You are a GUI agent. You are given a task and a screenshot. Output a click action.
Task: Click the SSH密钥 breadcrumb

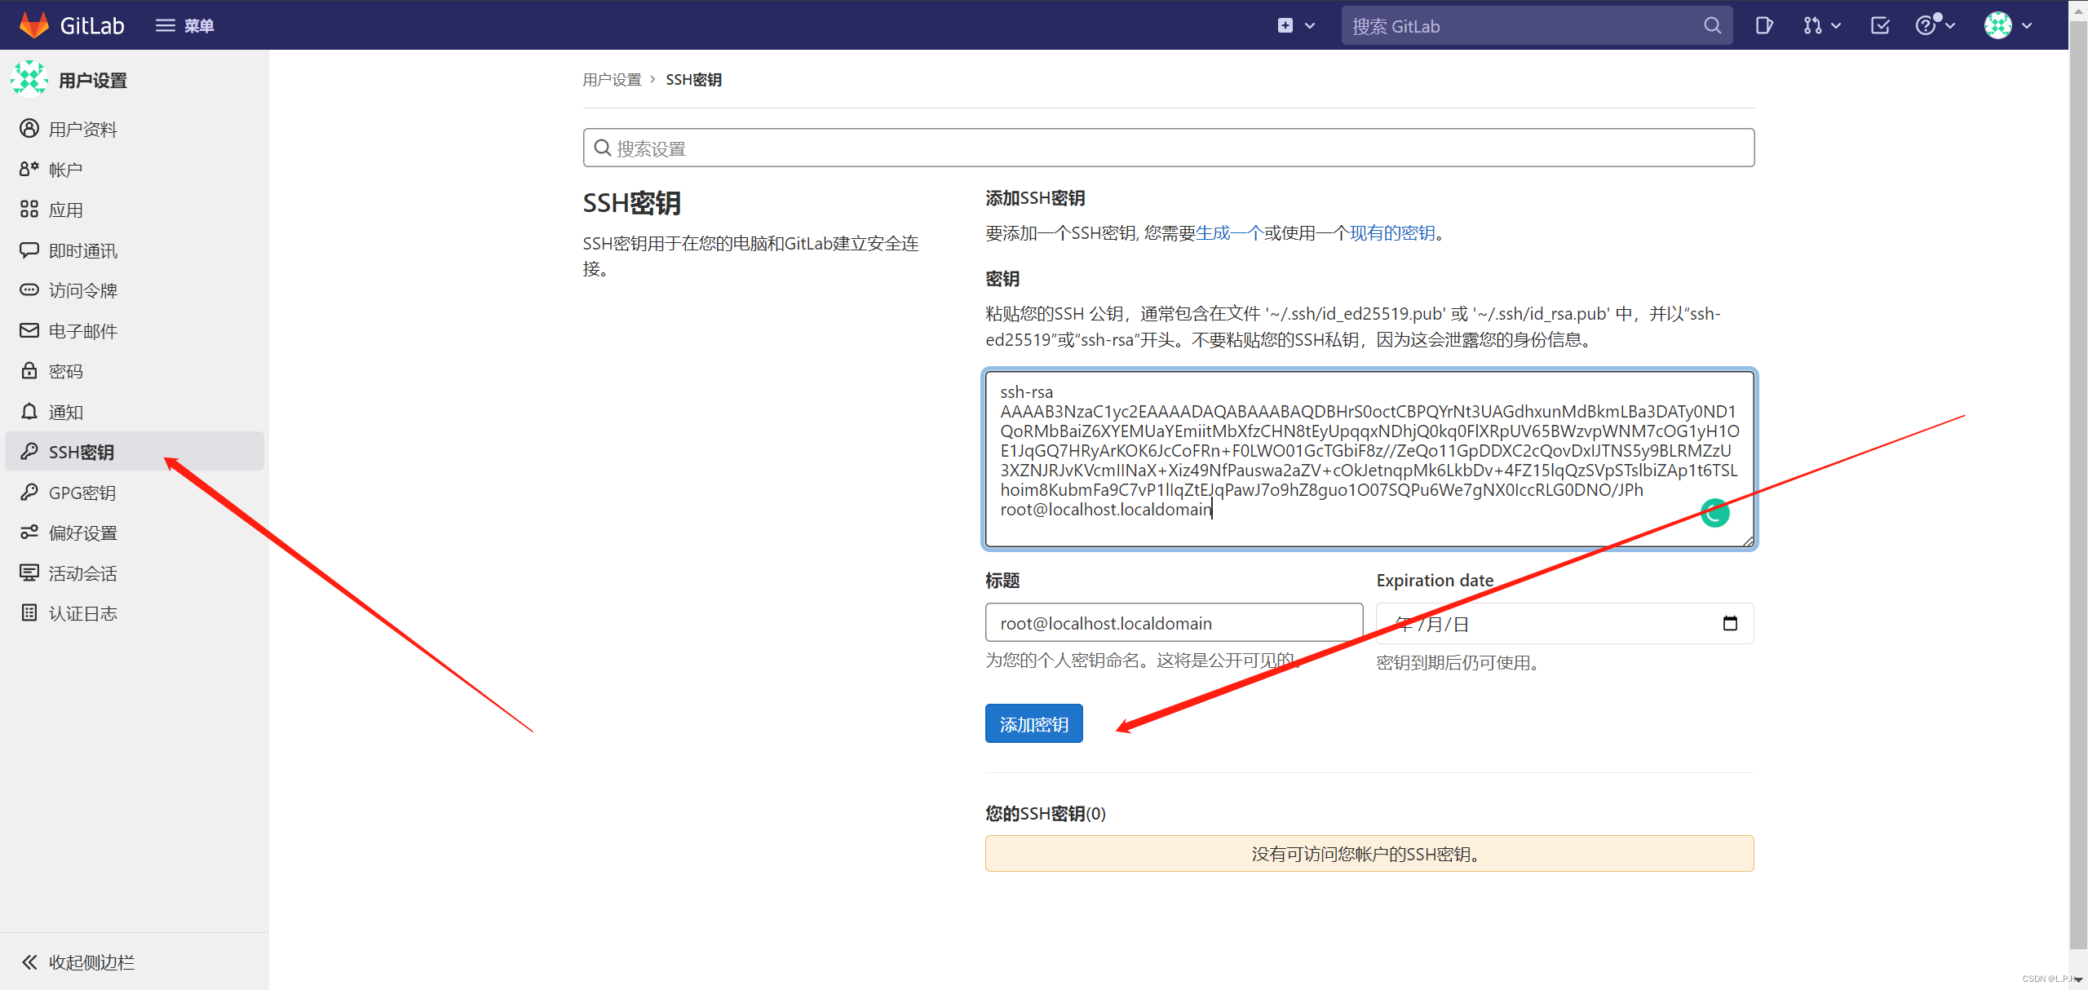(693, 80)
